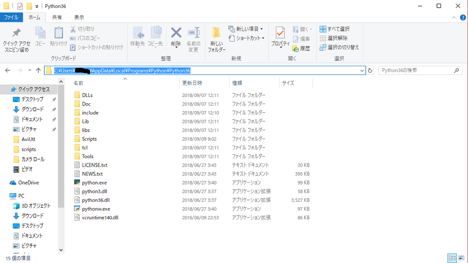Click the Rename ribbon icon

tap(193, 39)
